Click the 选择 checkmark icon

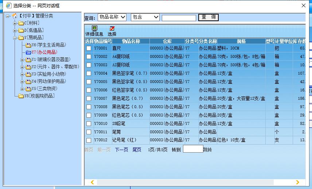[x=112, y=28]
